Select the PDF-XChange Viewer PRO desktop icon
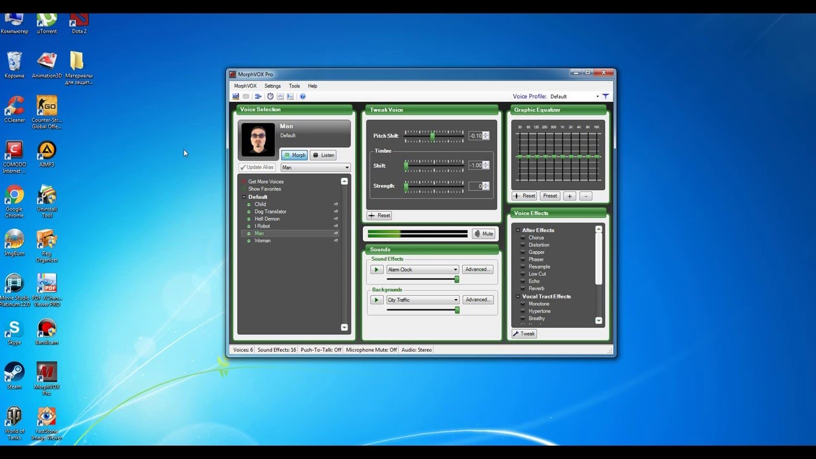This screenshot has height=459, width=816. [47, 290]
